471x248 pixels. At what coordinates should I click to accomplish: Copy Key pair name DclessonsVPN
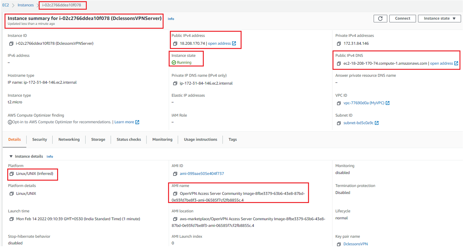pos(339,244)
